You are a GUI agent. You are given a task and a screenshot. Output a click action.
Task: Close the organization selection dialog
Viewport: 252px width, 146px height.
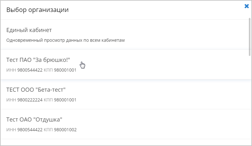coord(247,6)
